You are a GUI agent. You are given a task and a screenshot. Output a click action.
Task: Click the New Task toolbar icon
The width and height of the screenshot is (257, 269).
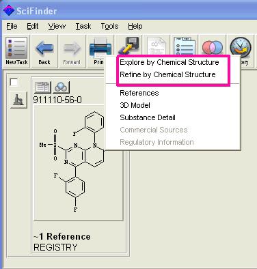[x=16, y=51]
